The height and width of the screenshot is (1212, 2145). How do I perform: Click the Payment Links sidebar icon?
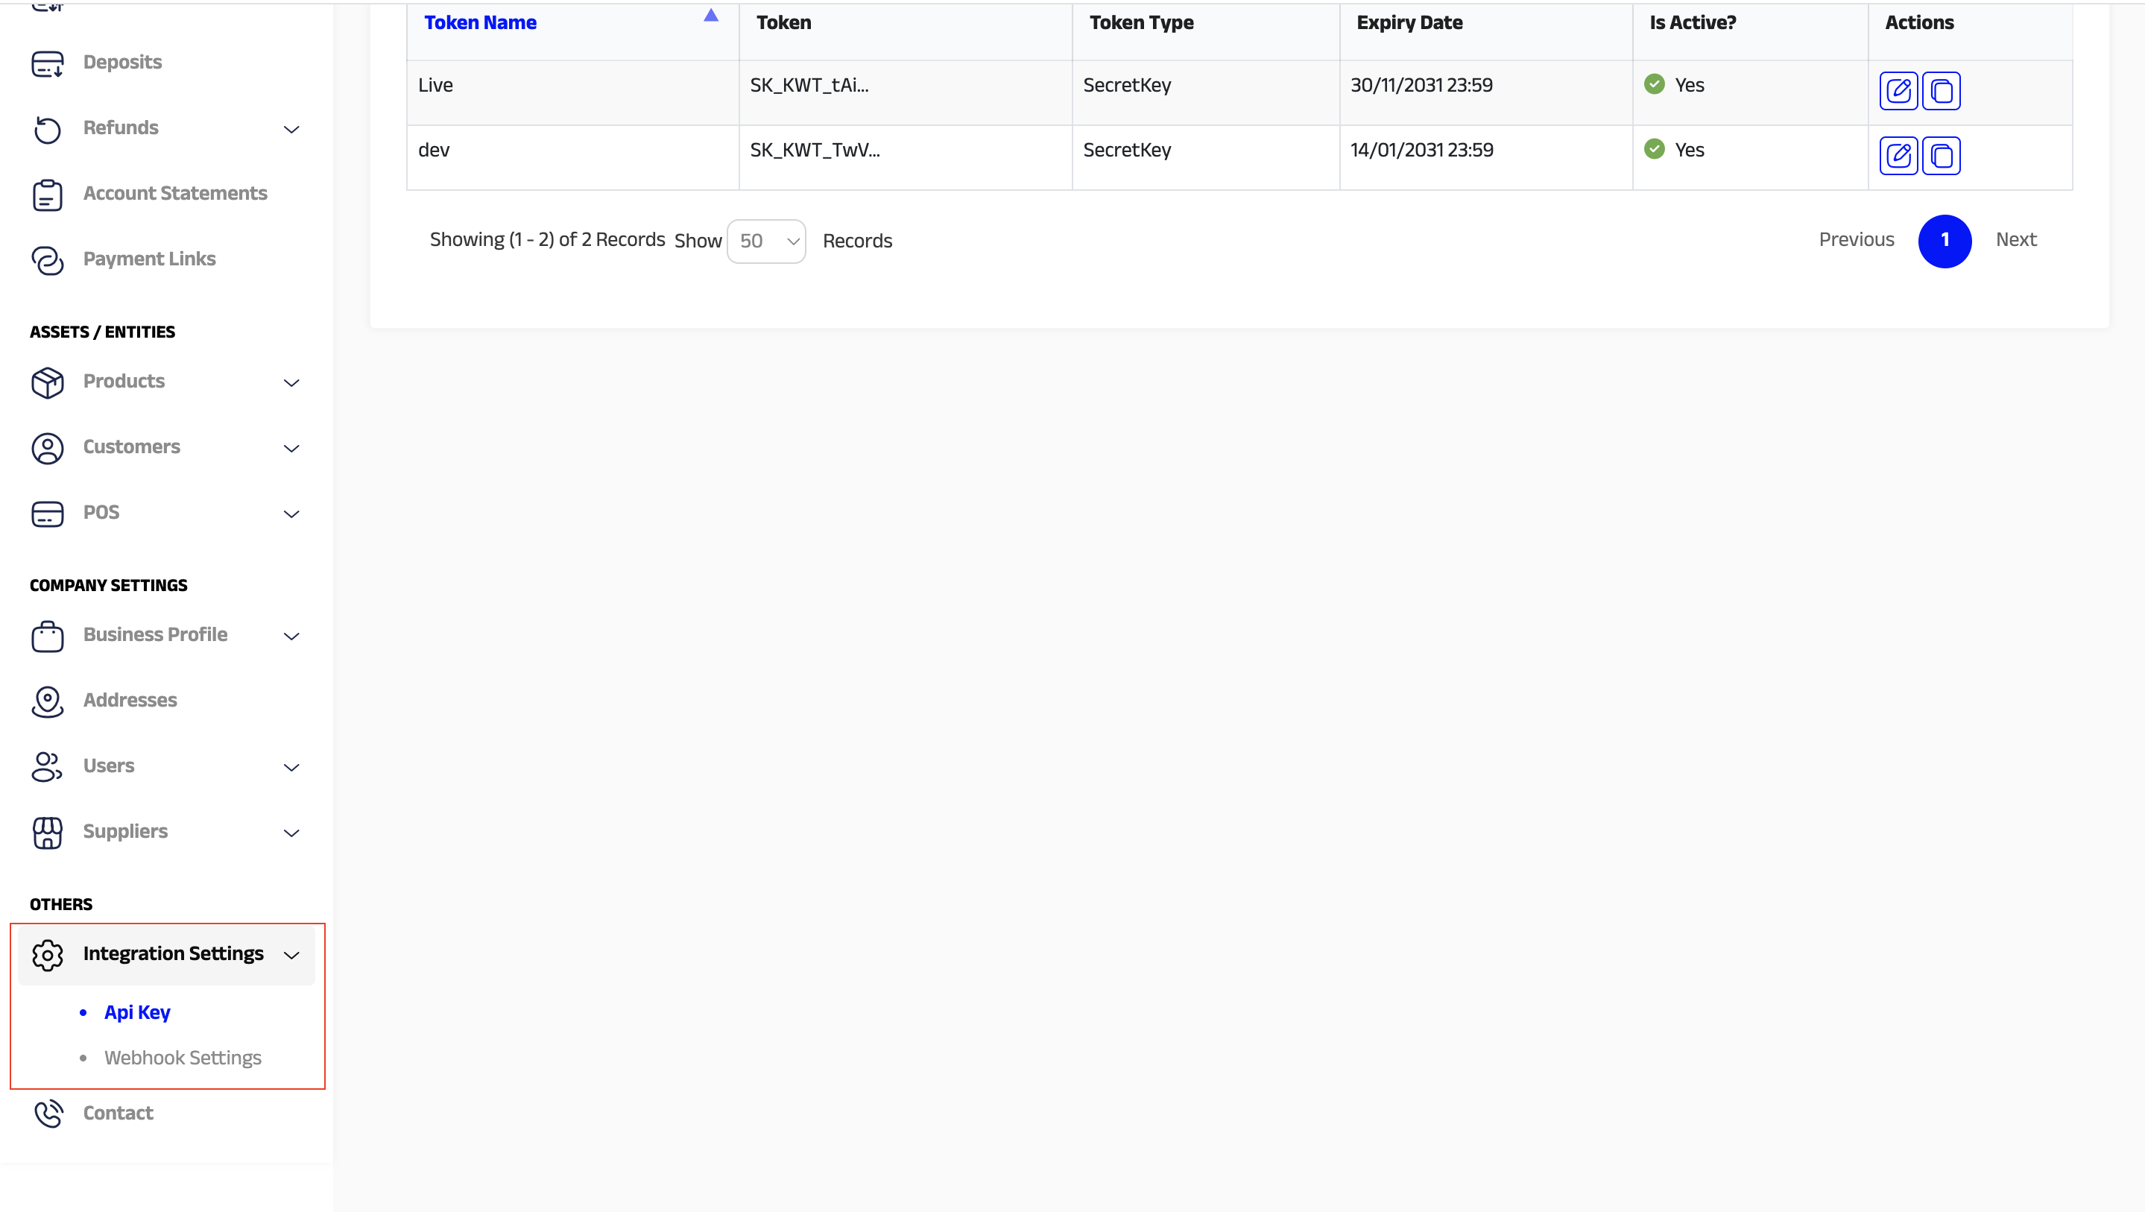(48, 260)
